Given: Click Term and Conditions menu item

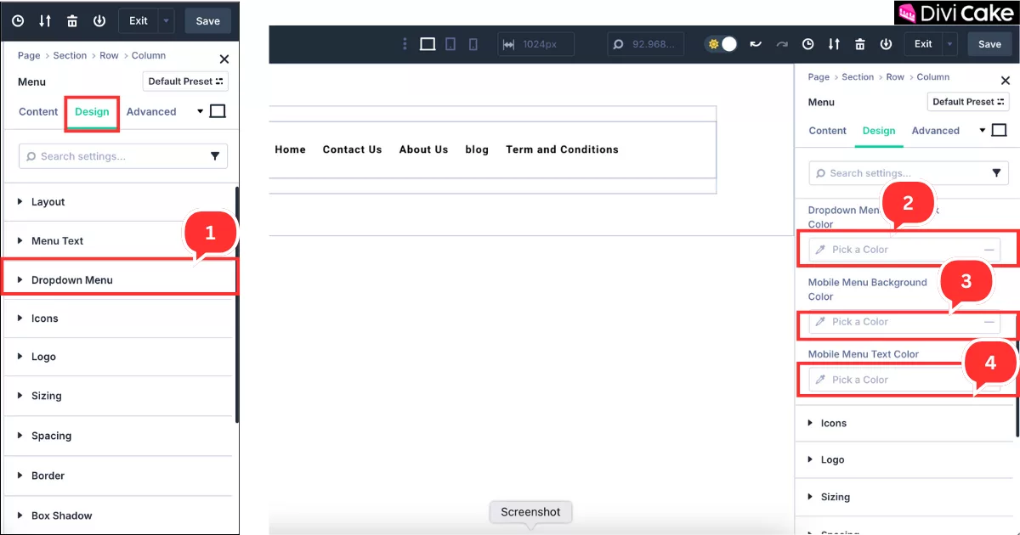Looking at the screenshot, I should pyautogui.click(x=562, y=149).
